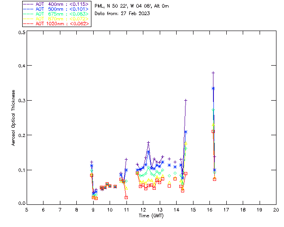Click the AOT 870nm legend entry
This screenshot has height=227, width=284.
56,19
